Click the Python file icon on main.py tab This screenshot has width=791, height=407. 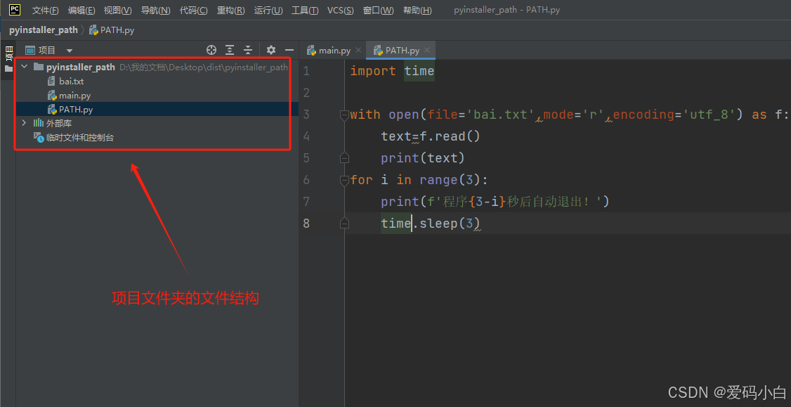[311, 51]
